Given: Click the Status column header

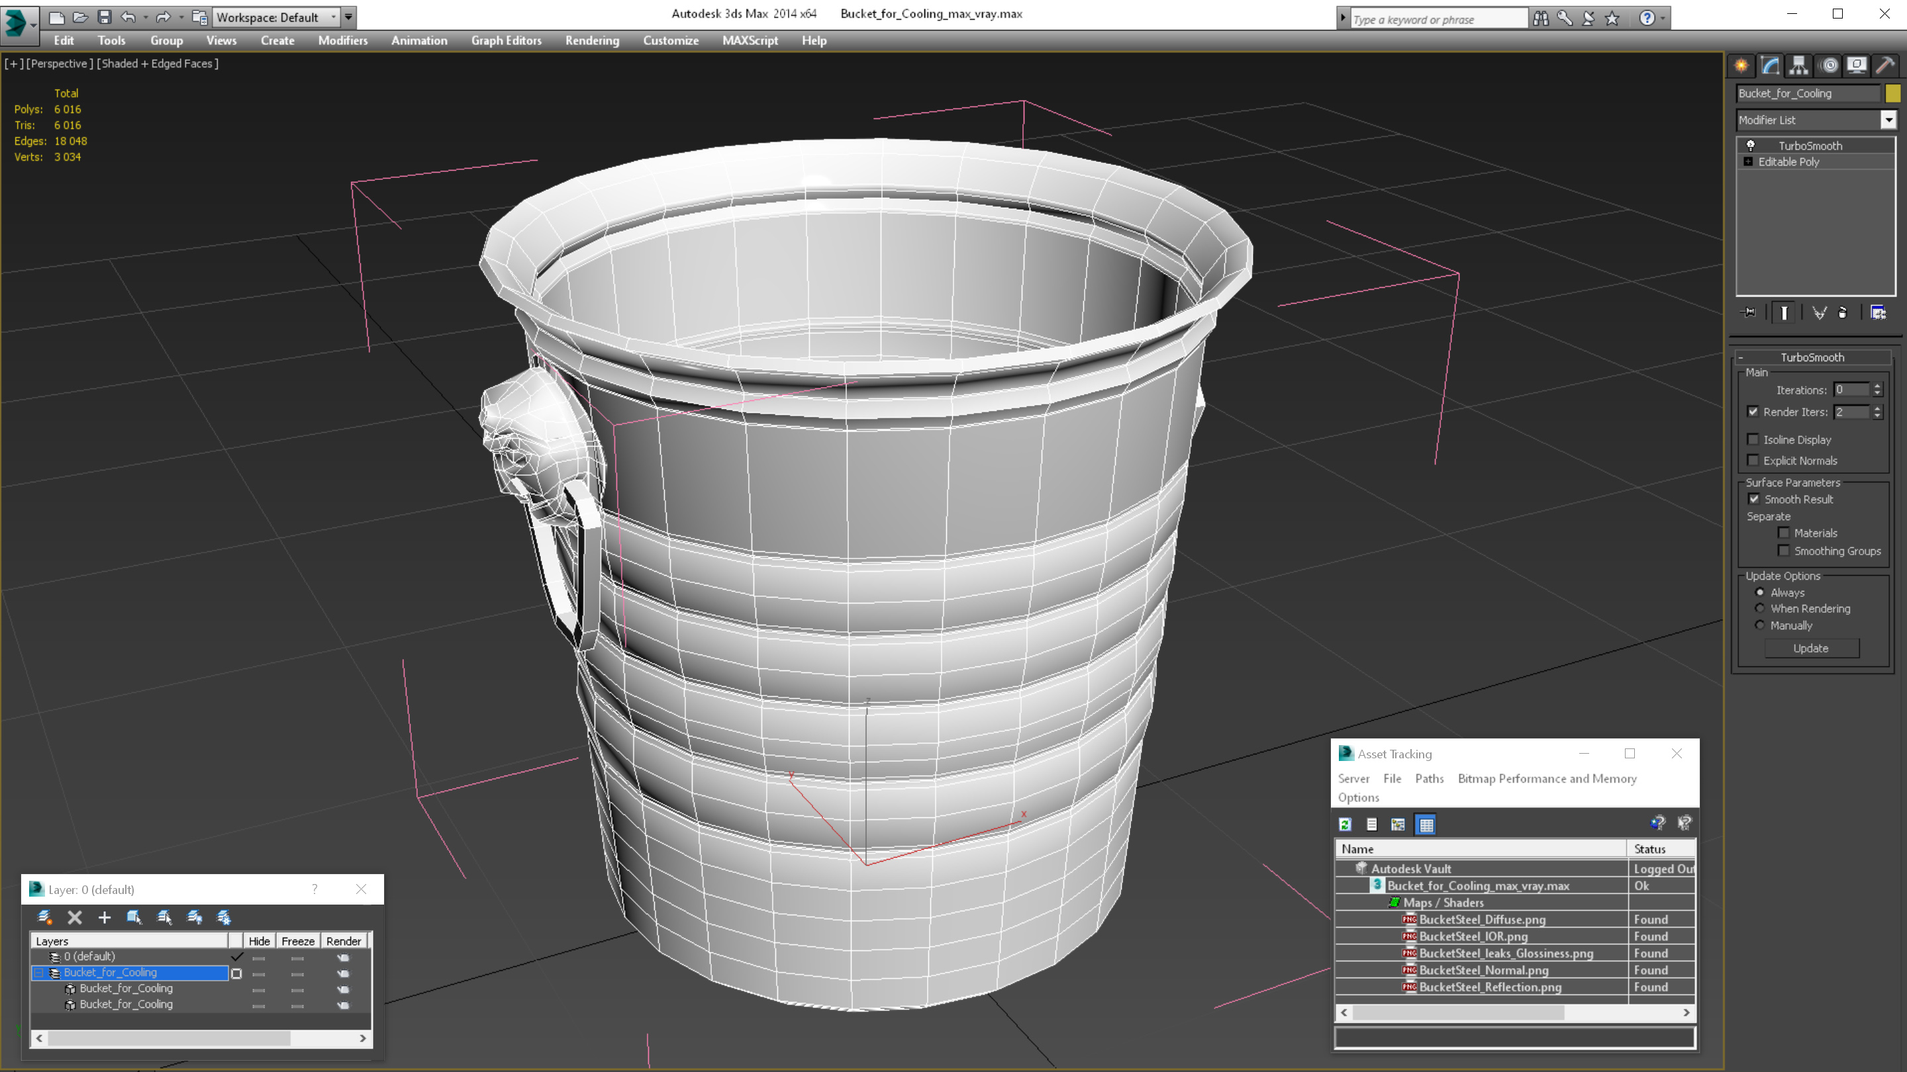Looking at the screenshot, I should pos(1661,848).
